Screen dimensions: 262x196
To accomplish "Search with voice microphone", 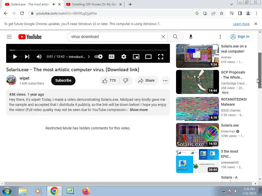I will [191, 37].
